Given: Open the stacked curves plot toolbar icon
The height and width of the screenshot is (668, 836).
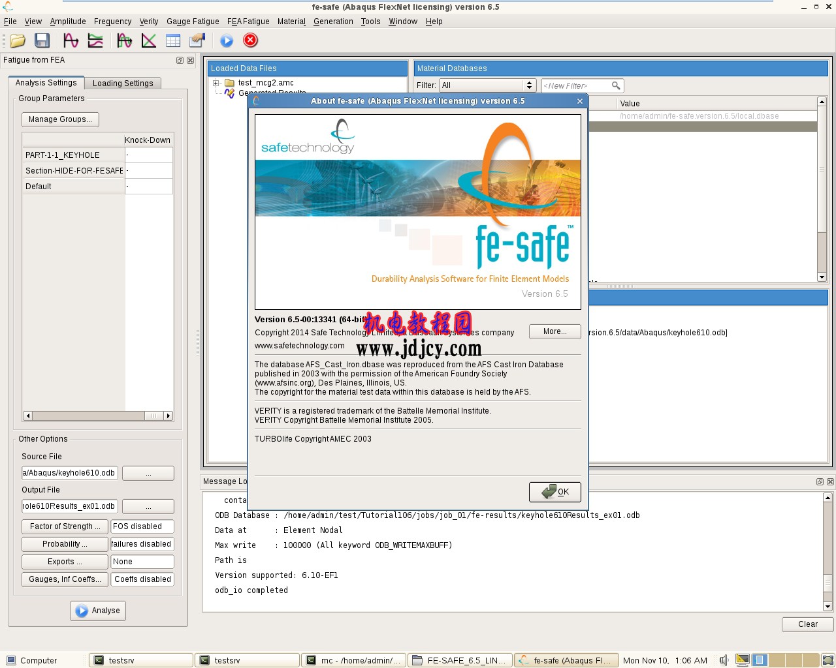Looking at the screenshot, I should point(95,40).
